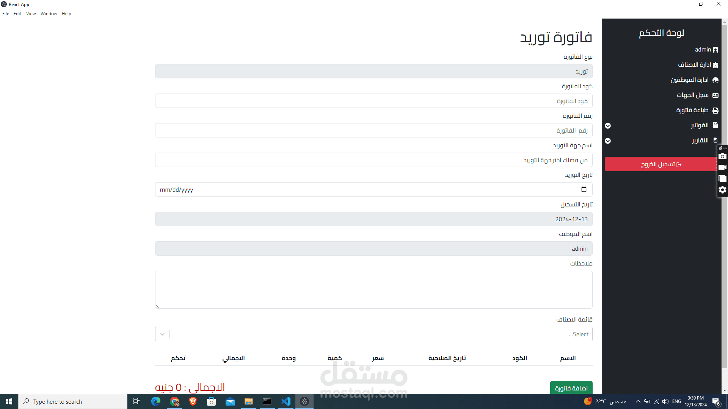Viewport: 728px width, 409px height.
Task: Click the gear settings icon on side toolbar
Action: (722, 190)
